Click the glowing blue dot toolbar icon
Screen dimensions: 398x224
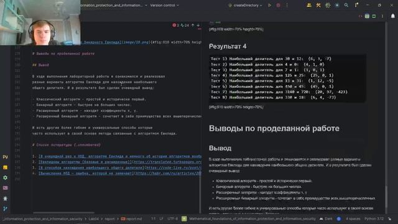click(x=337, y=6)
